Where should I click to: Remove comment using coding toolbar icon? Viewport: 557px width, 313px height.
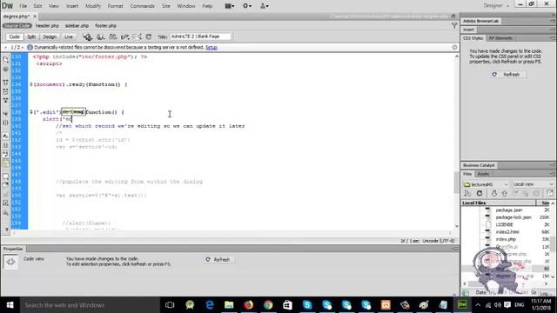[x=5, y=185]
